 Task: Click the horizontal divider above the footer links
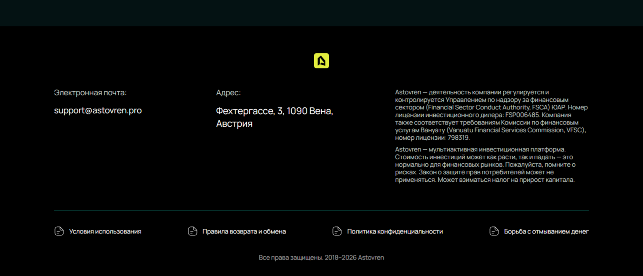(x=321, y=210)
